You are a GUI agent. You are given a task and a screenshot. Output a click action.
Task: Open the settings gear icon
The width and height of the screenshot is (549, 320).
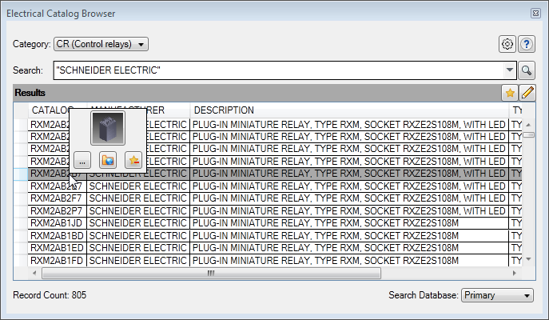coord(507,44)
